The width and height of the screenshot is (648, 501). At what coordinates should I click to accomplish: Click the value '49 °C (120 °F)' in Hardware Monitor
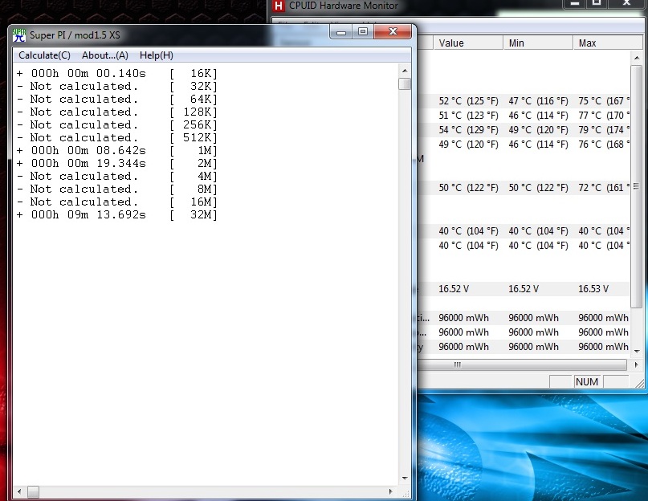tap(468, 145)
